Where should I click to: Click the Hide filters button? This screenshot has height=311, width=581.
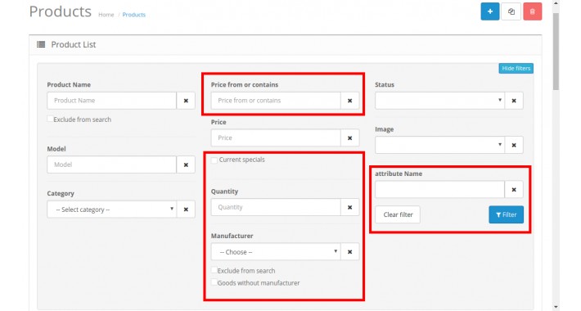(x=516, y=68)
